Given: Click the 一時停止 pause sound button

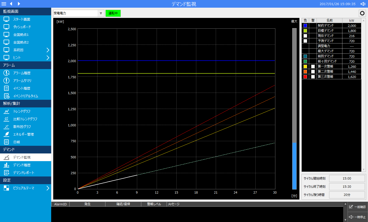Looking at the screenshot, I should point(358,217).
